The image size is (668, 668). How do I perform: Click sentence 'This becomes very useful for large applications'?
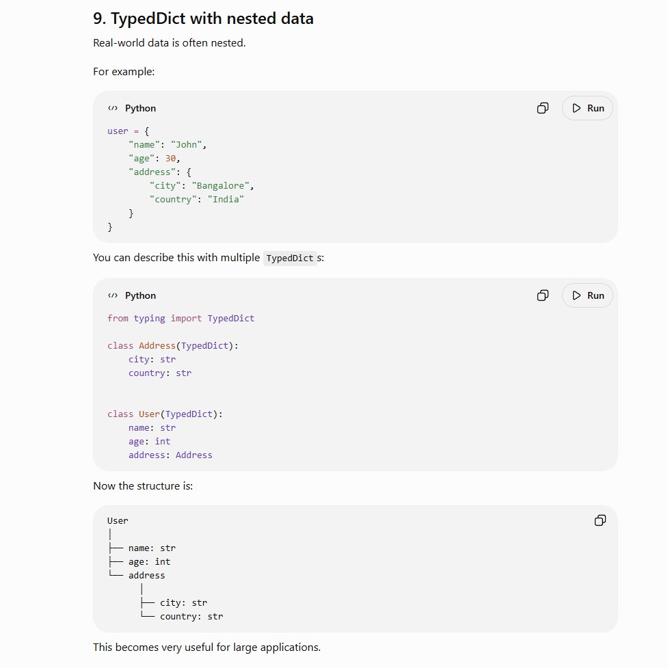[x=206, y=647]
